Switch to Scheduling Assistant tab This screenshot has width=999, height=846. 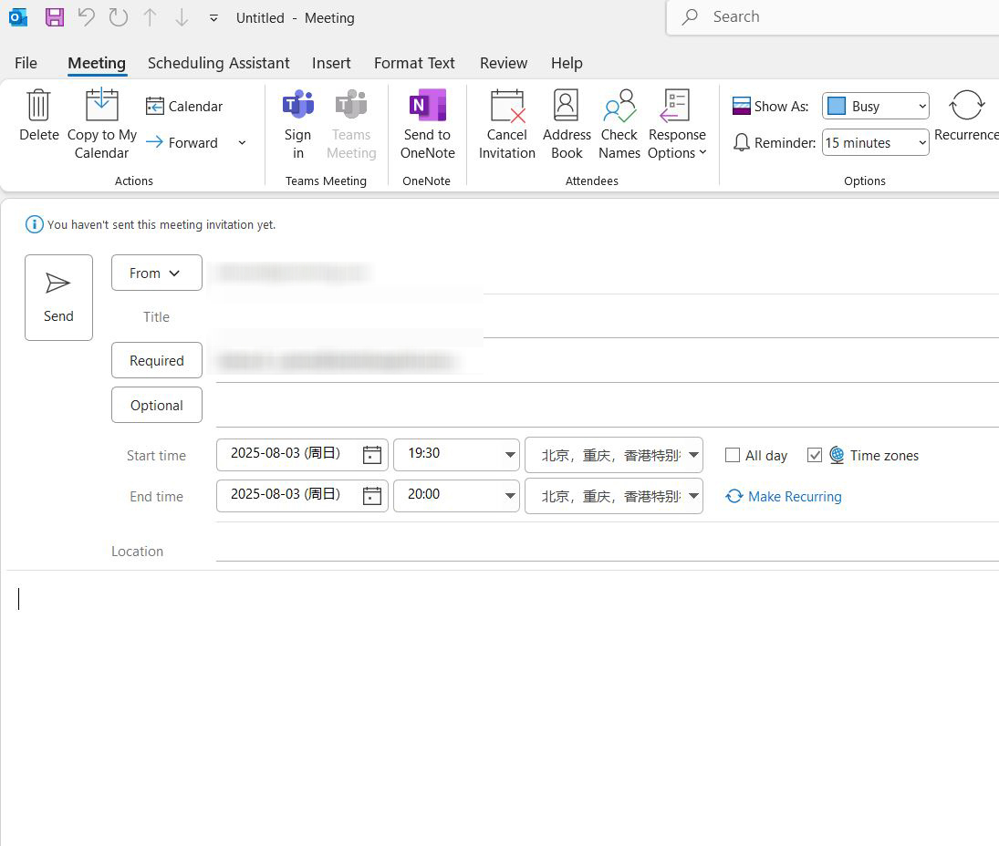click(219, 63)
